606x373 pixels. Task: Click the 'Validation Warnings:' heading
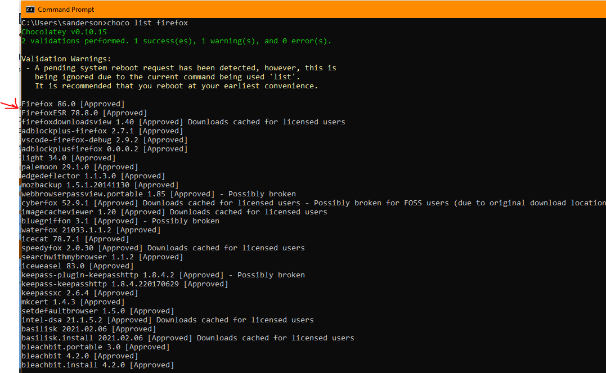pyautogui.click(x=66, y=59)
